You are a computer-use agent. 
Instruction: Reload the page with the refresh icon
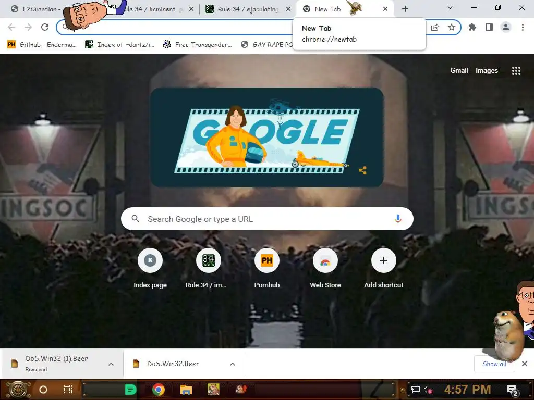coord(45,27)
